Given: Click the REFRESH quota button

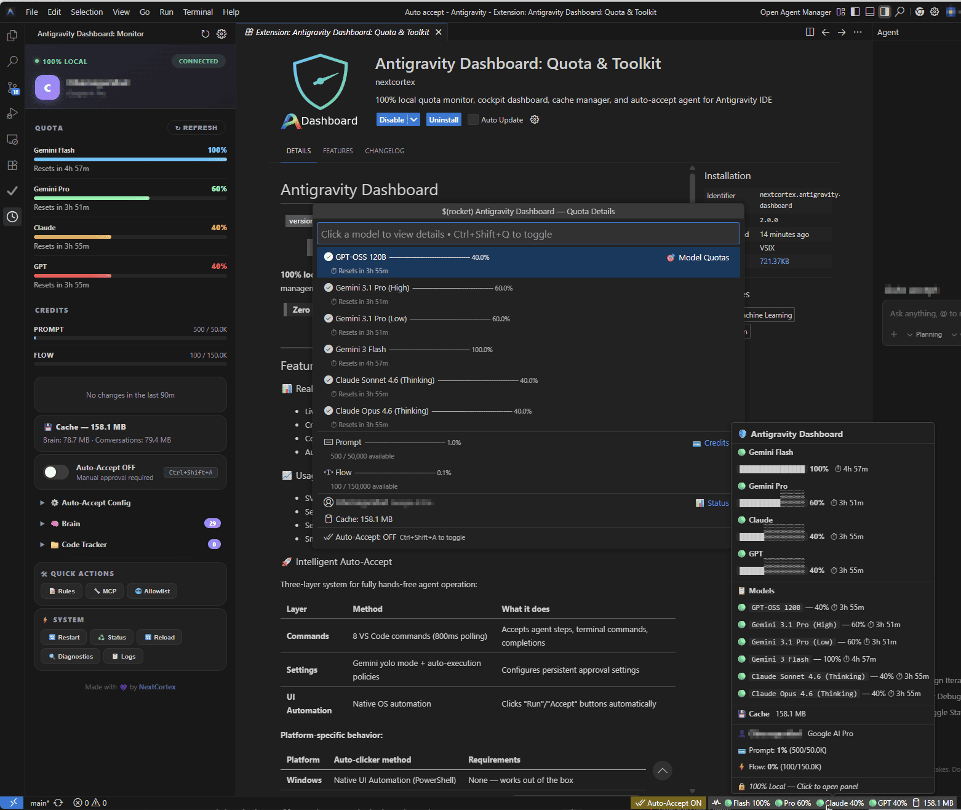Looking at the screenshot, I should (x=196, y=127).
